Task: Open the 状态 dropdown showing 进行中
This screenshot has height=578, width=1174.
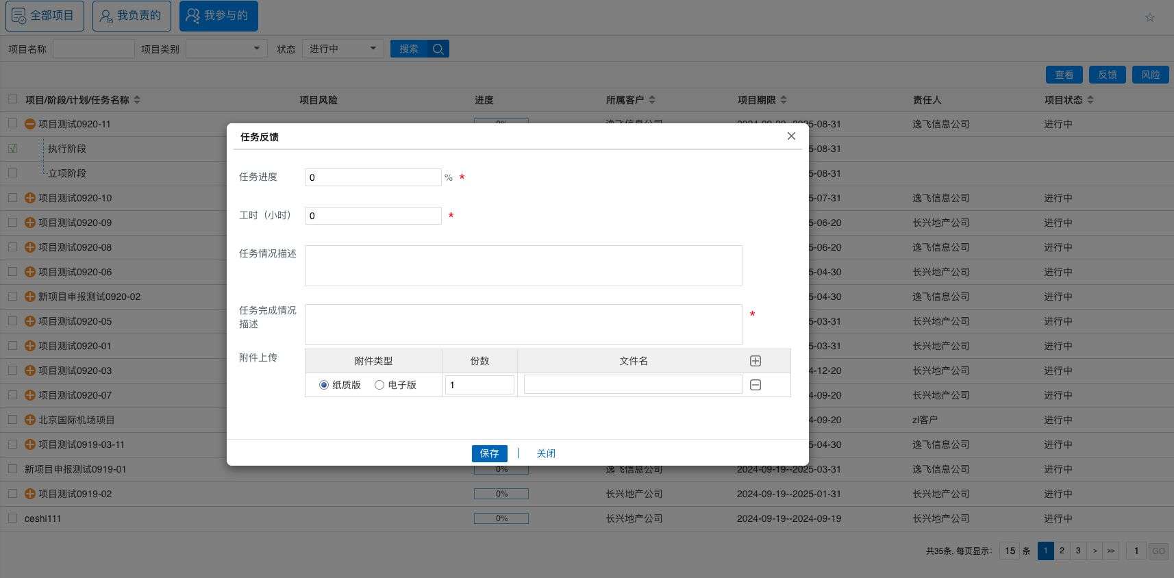Action: point(342,49)
